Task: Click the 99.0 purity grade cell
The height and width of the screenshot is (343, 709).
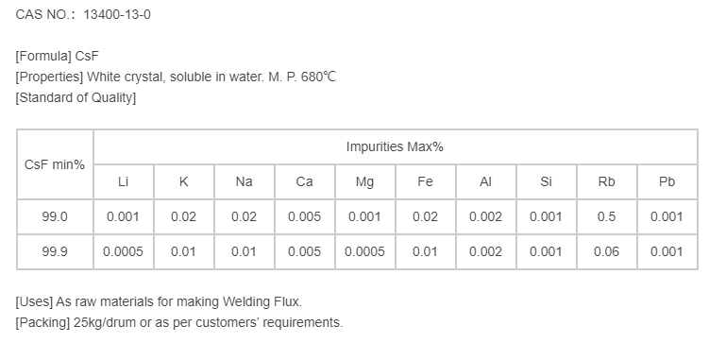Action: coord(55,216)
